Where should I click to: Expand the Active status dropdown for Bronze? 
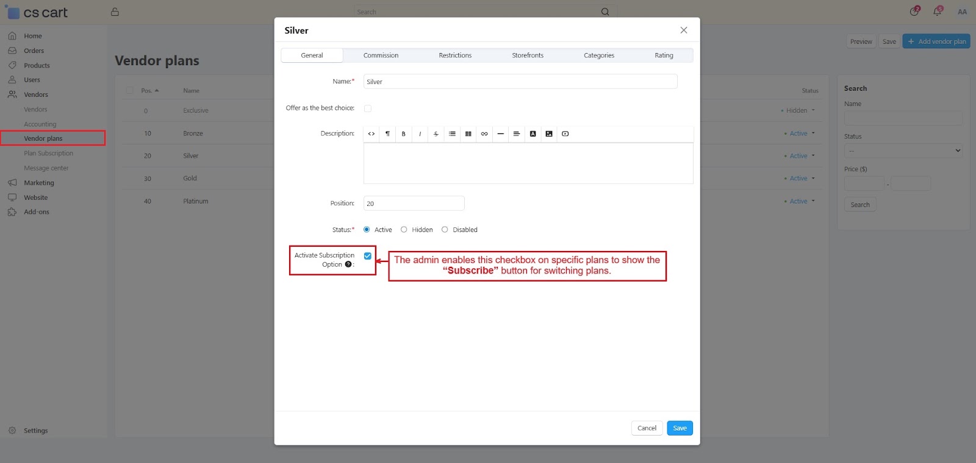tap(800, 133)
